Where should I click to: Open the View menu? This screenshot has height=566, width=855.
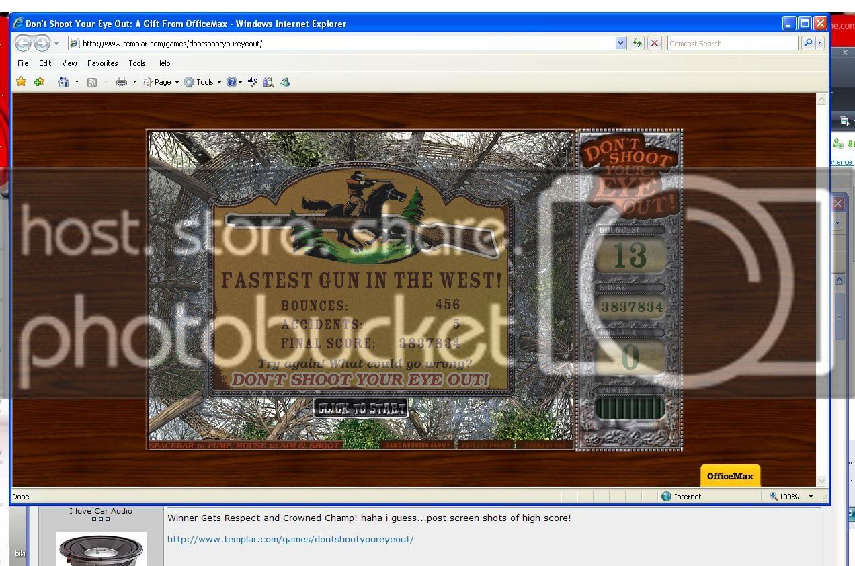pyautogui.click(x=69, y=63)
